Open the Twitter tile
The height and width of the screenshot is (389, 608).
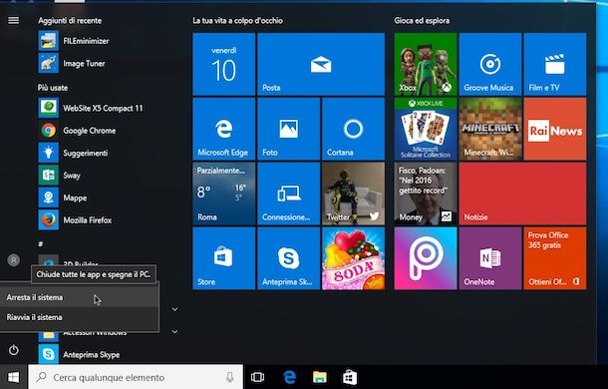tap(353, 194)
